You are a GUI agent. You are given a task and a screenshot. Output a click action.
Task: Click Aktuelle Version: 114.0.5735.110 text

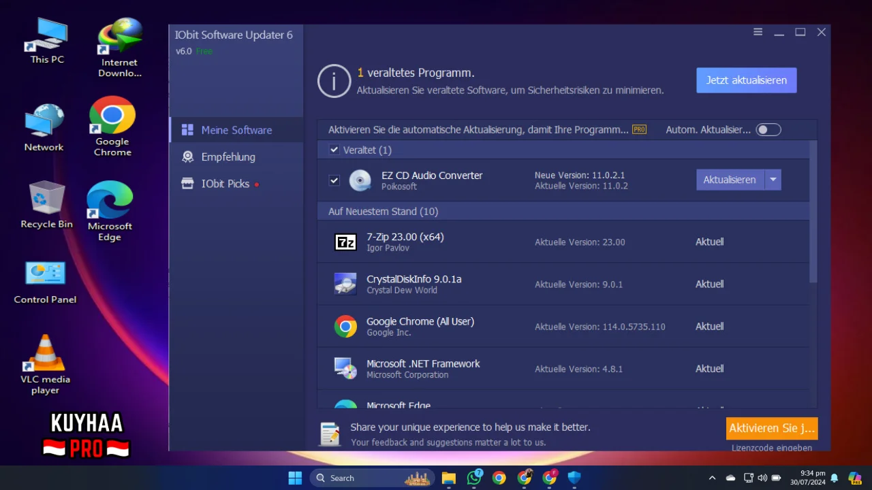(600, 327)
